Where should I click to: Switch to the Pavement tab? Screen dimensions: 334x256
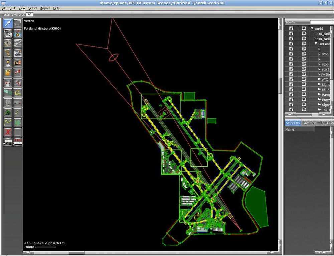tap(310, 123)
